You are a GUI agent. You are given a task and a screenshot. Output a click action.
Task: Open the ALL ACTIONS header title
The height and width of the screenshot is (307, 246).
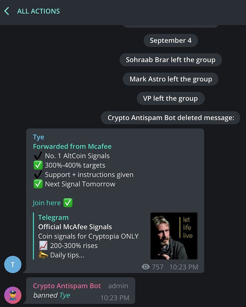[39, 11]
